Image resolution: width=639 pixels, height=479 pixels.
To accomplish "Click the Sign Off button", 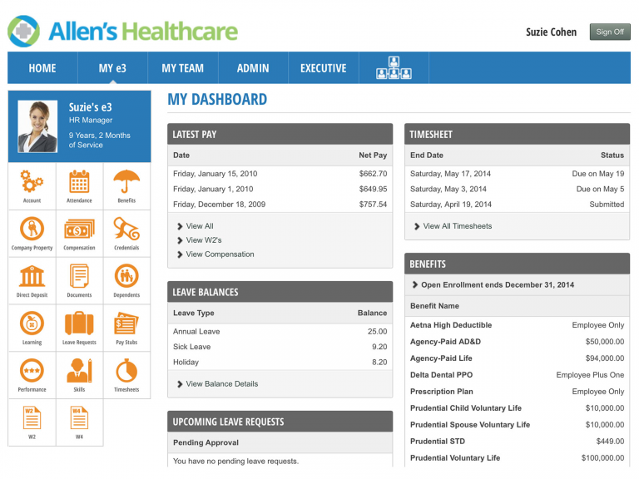I will (609, 32).
